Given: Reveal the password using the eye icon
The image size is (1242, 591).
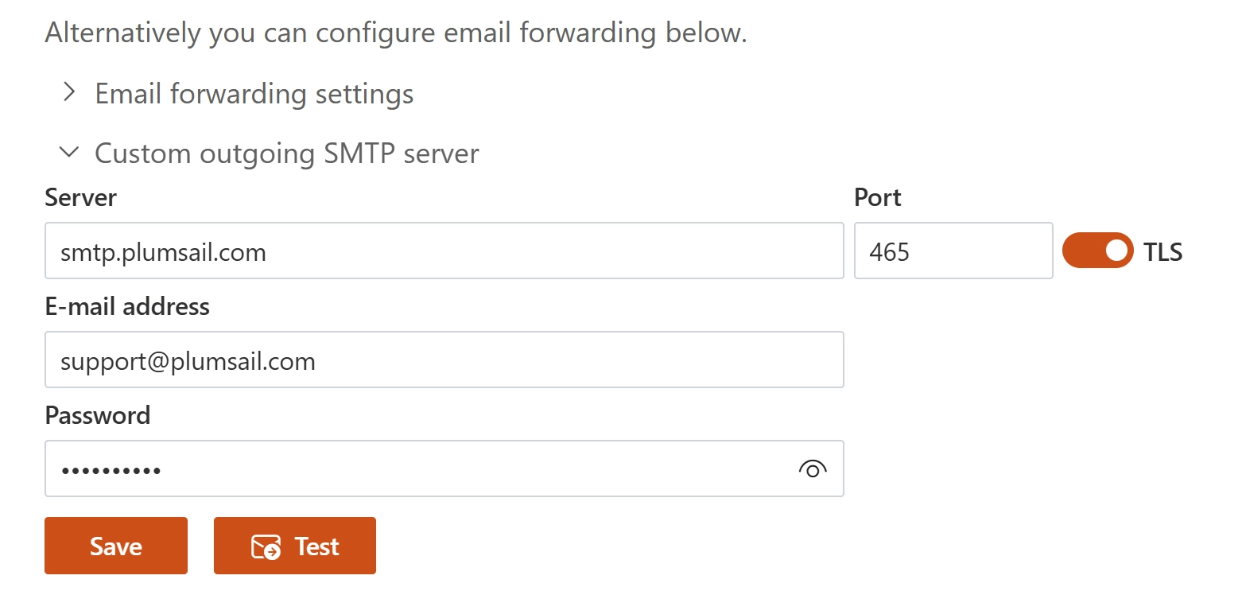Looking at the screenshot, I should (x=812, y=469).
